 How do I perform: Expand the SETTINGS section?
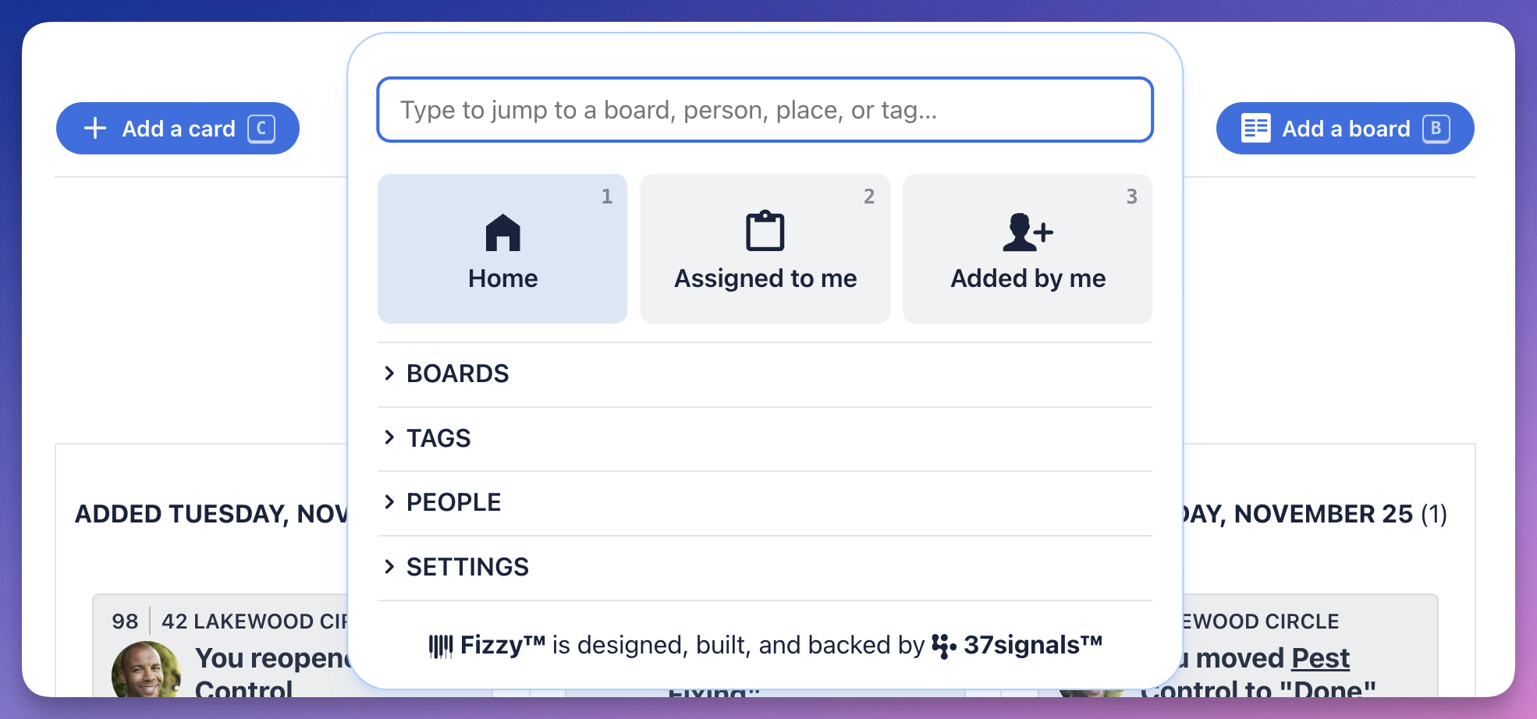[x=466, y=567]
